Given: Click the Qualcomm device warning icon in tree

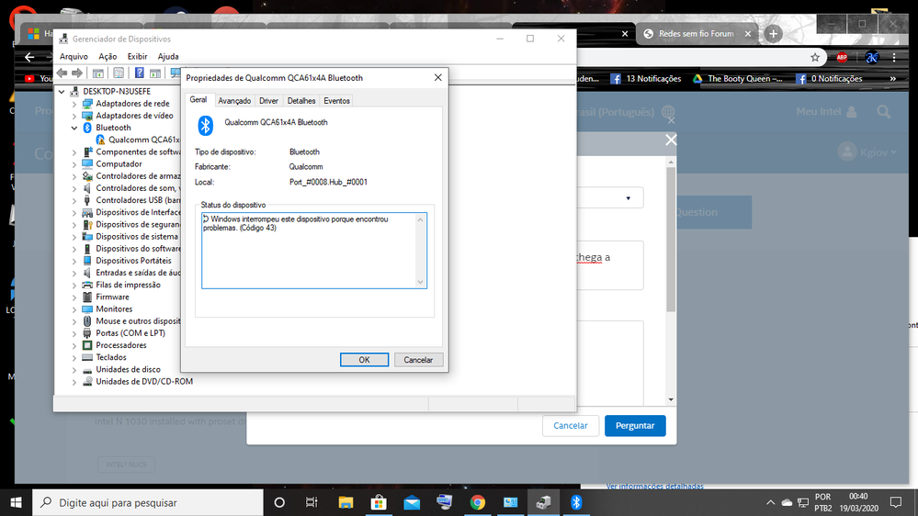Looking at the screenshot, I should (x=100, y=140).
